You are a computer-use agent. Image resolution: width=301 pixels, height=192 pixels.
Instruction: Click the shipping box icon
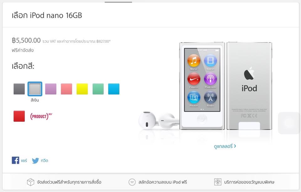click(30, 182)
